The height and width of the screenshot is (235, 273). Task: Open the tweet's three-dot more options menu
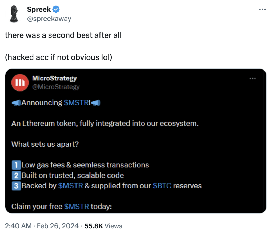(x=262, y=9)
